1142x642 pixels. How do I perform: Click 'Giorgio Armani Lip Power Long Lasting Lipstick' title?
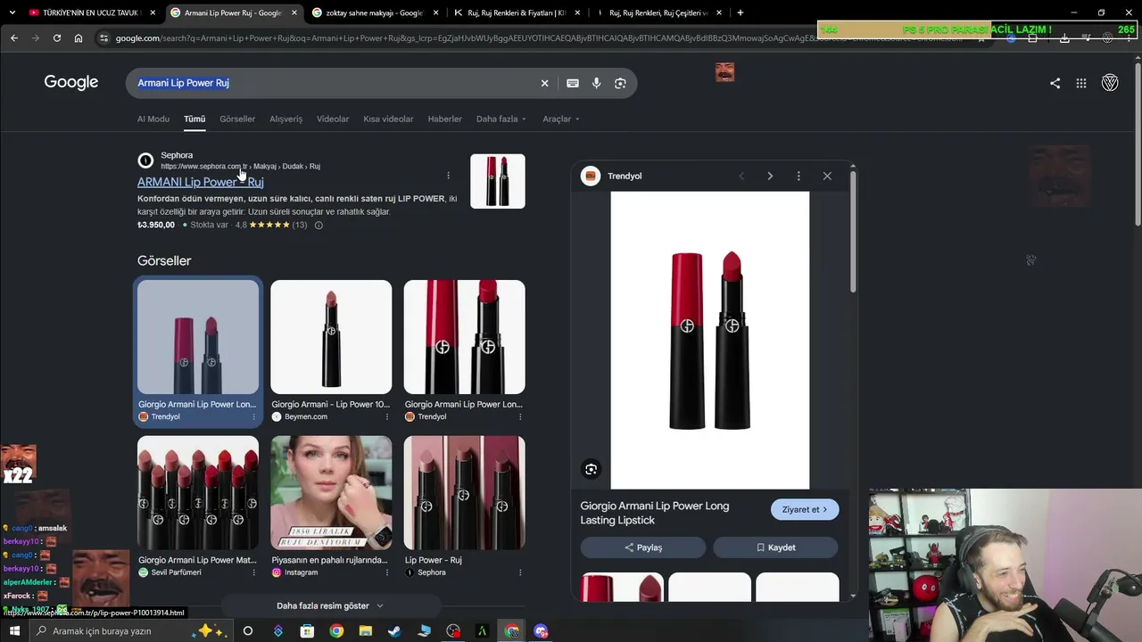coord(655,513)
